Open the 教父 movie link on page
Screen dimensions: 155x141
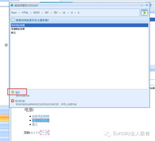coord(35,125)
